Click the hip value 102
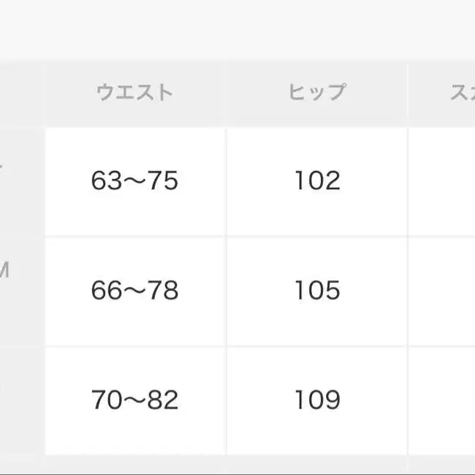The image size is (475, 475). (316, 181)
